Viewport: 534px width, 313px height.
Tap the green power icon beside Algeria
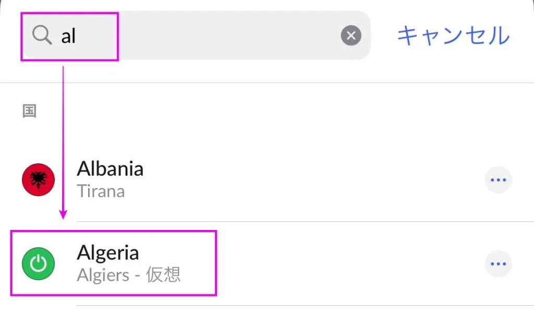tap(38, 263)
